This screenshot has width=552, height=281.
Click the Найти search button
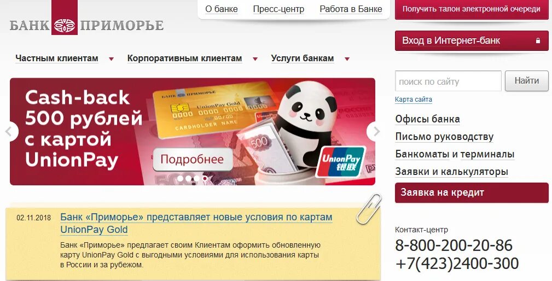[x=527, y=81]
